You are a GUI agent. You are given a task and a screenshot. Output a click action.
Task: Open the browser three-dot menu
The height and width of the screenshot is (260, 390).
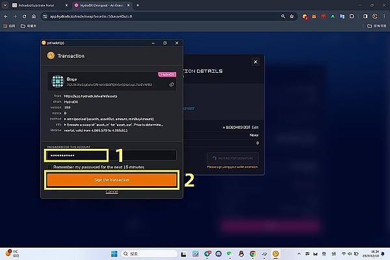click(384, 16)
